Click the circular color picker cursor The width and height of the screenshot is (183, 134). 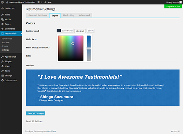tap(73, 44)
